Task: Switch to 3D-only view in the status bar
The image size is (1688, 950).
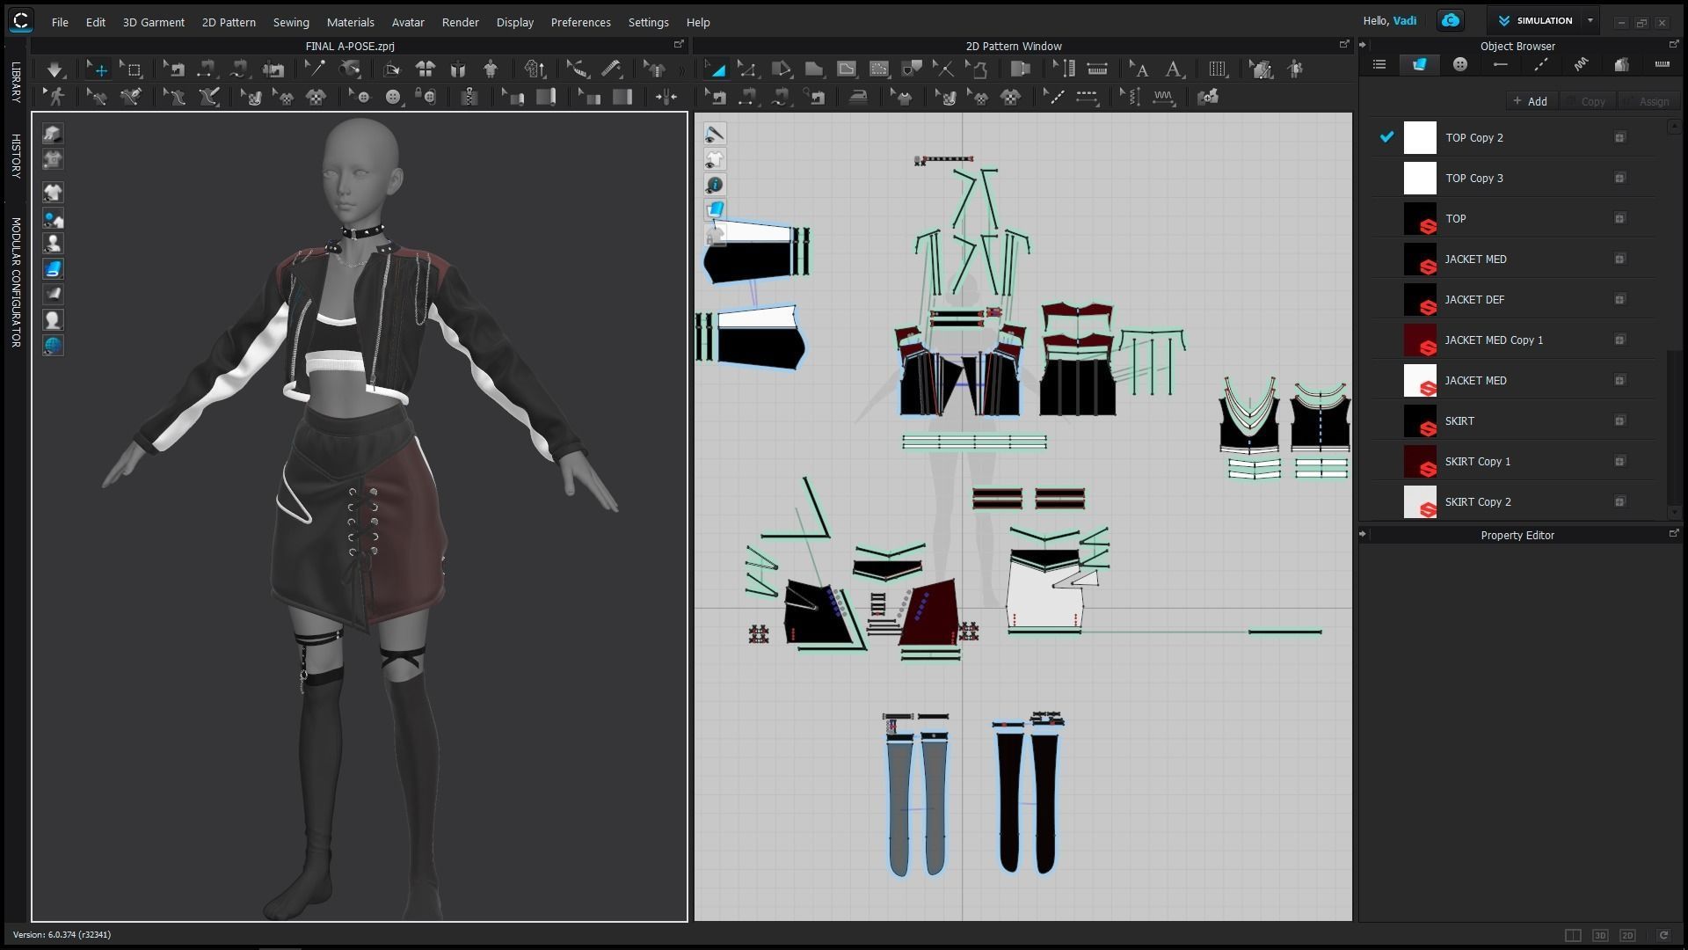Action: [x=1600, y=935]
